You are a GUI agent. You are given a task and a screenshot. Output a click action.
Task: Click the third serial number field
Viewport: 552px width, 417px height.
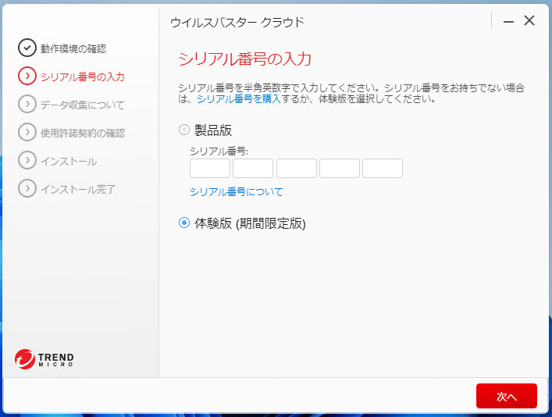(x=297, y=169)
